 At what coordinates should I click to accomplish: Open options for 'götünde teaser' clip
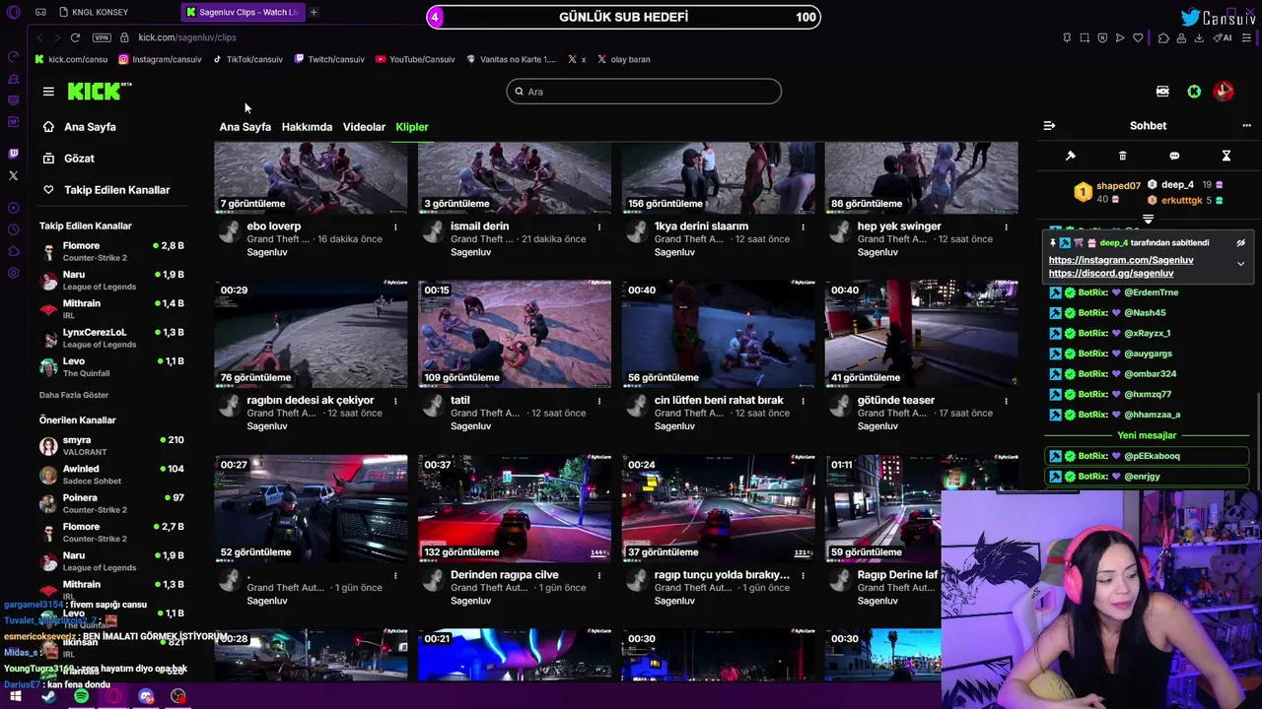1006,401
